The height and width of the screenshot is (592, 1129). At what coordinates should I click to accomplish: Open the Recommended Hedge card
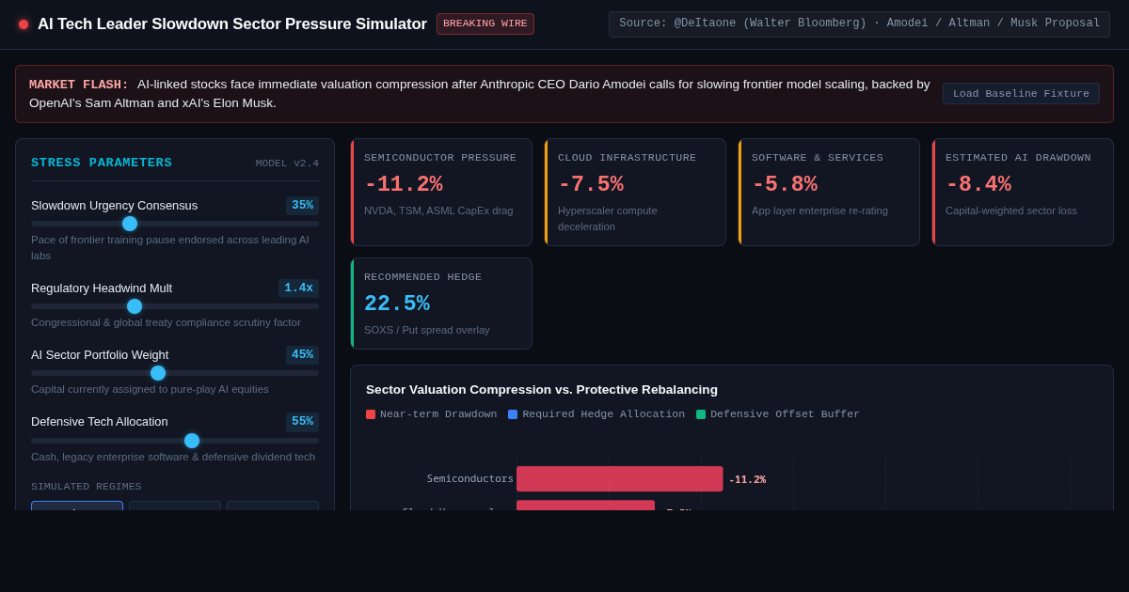point(441,304)
